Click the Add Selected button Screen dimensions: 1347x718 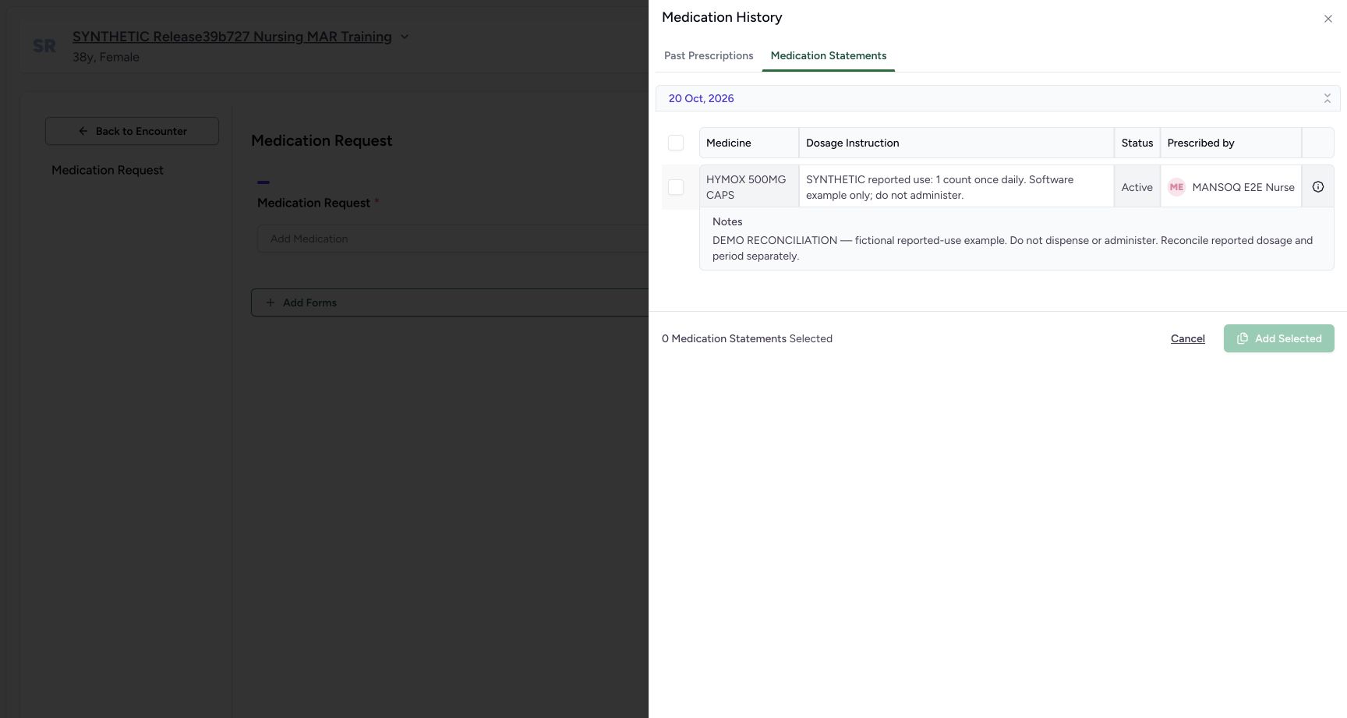pos(1278,338)
